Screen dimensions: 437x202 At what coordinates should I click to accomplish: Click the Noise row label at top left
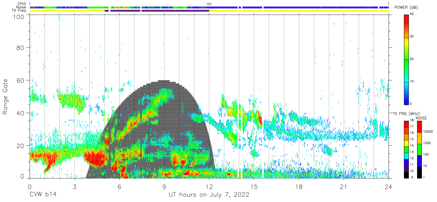(22, 7)
